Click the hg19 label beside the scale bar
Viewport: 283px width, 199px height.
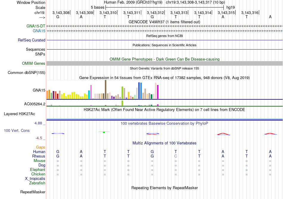pyautogui.click(x=231, y=7)
